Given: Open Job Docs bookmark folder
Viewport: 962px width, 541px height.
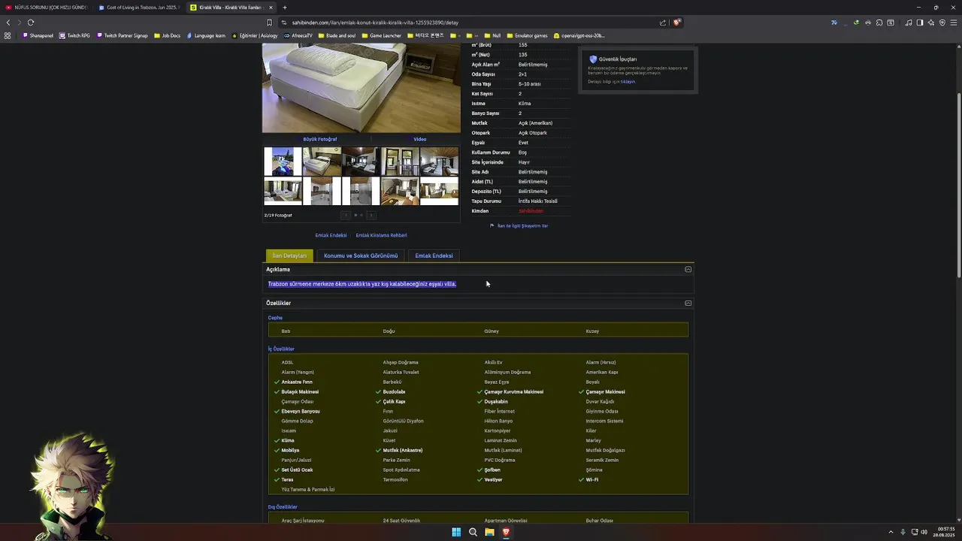Looking at the screenshot, I should point(167,35).
